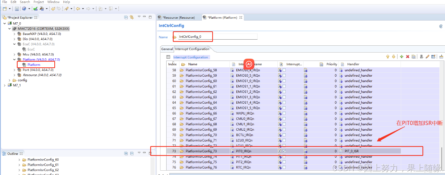This screenshot has height=175, width=445.
Task: Open the Window menu
Action: click(53, 2)
